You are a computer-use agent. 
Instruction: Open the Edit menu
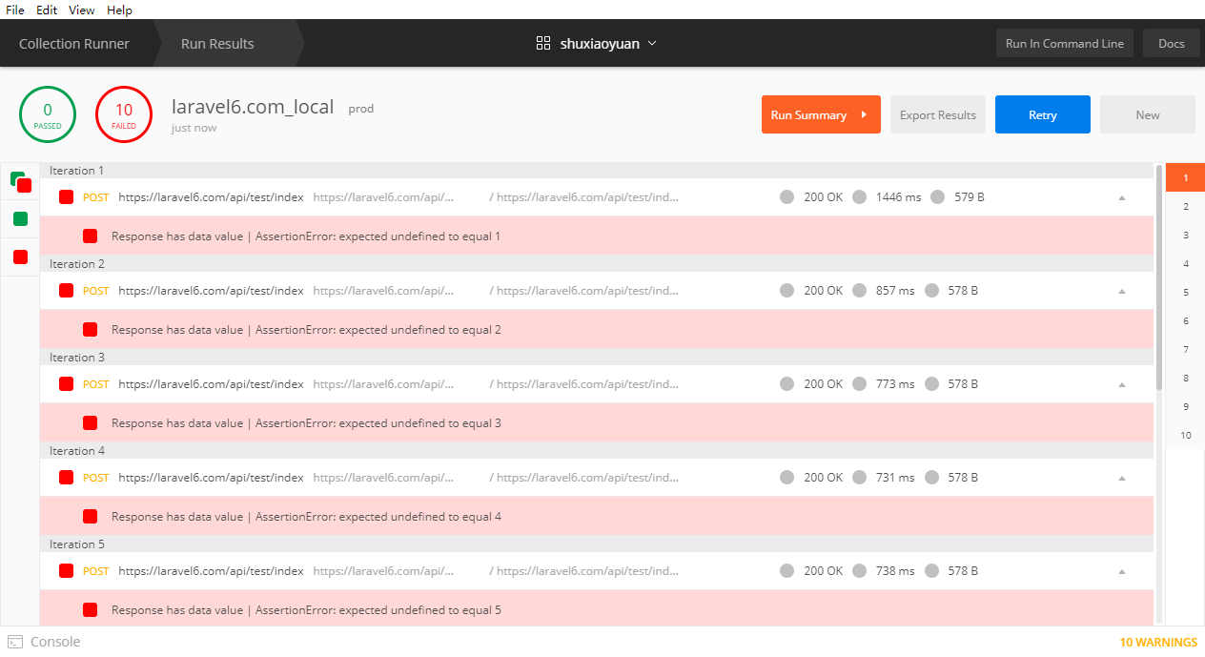click(47, 10)
